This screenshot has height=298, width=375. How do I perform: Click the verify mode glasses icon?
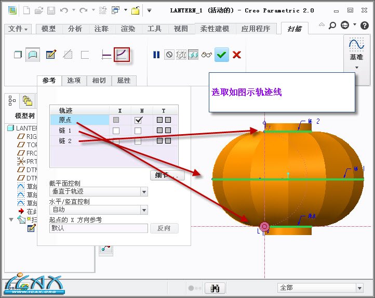(x=207, y=55)
